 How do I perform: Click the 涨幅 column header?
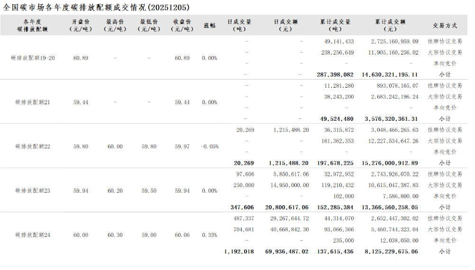pyautogui.click(x=210, y=25)
